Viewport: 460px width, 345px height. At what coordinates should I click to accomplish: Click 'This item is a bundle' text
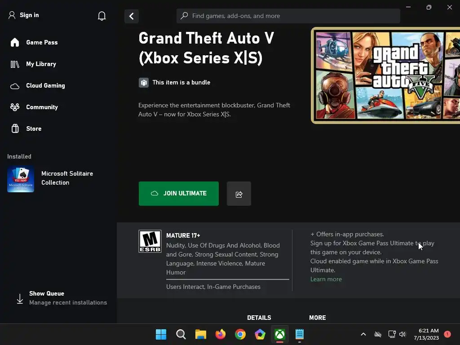tap(181, 83)
